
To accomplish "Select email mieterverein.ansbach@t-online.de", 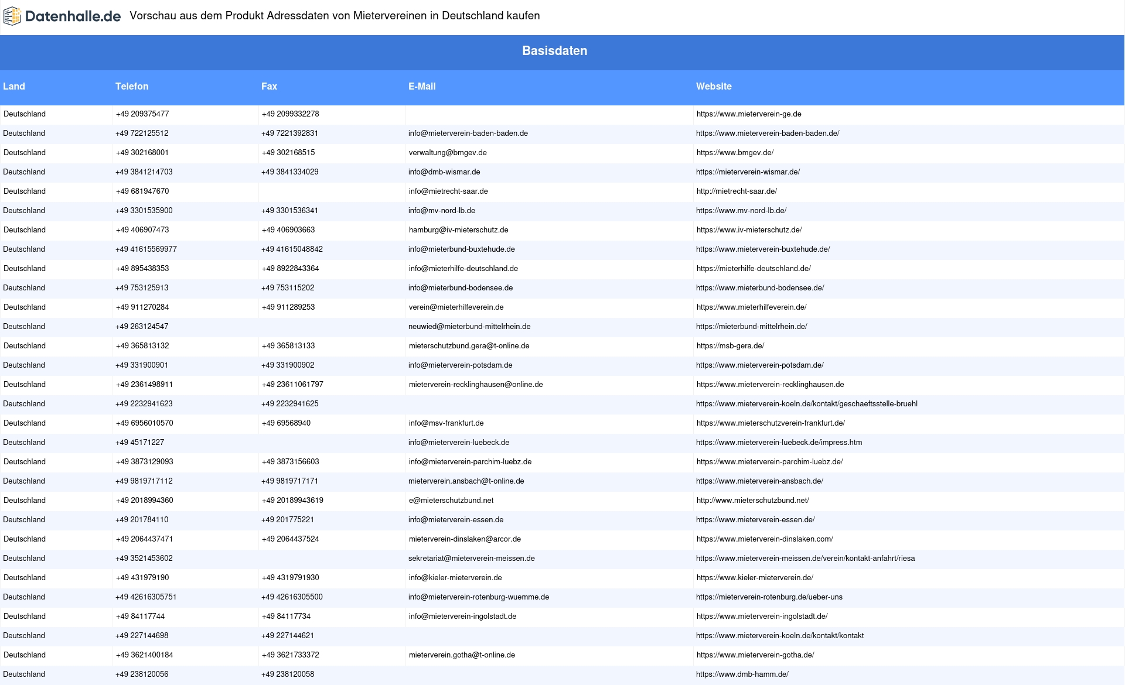I will [x=466, y=481].
